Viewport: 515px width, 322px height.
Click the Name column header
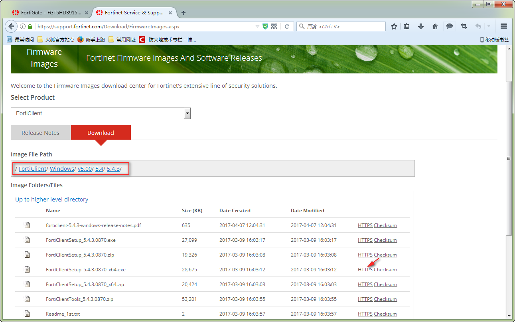53,210
